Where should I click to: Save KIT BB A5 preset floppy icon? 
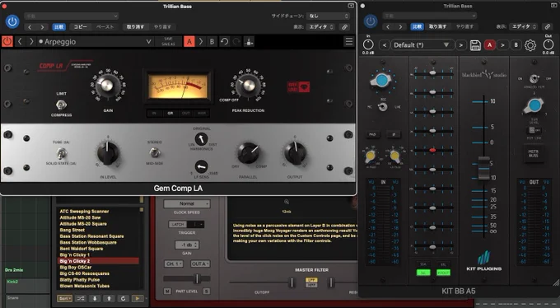coord(475,45)
